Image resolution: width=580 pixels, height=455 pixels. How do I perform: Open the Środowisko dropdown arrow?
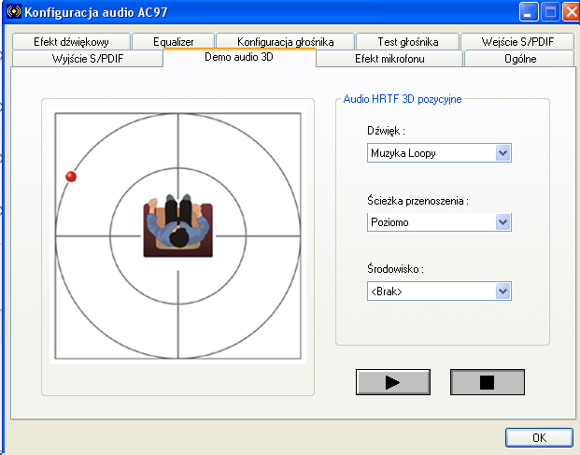point(502,291)
